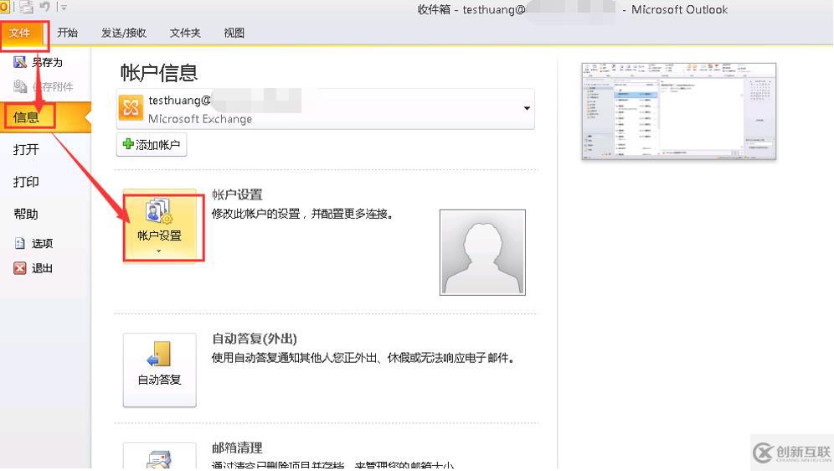Open the 发送/接收 tab
Viewport: 834px width, 471px height.
point(124,33)
